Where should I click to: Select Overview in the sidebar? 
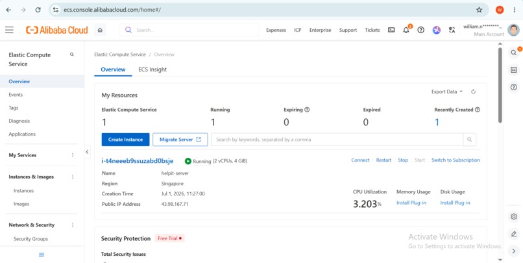click(42, 81)
